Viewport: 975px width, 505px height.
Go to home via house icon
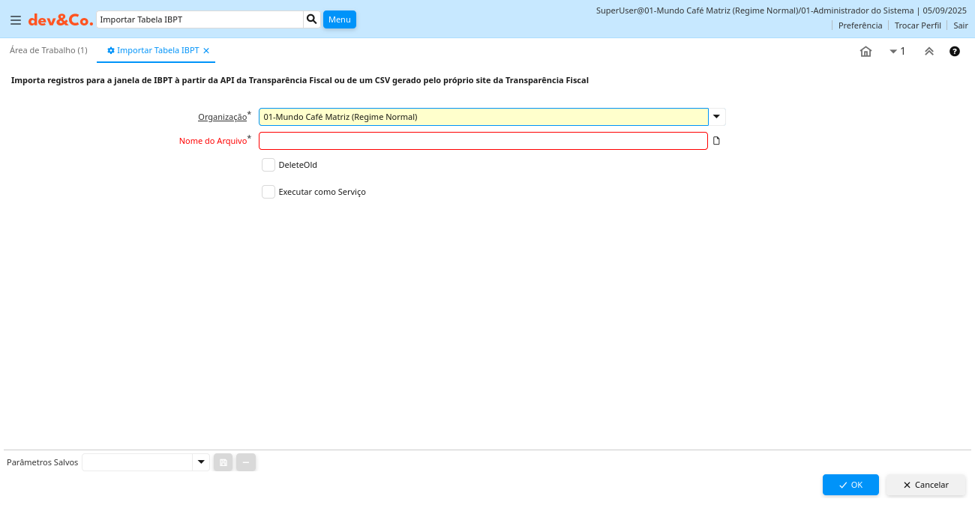click(865, 52)
